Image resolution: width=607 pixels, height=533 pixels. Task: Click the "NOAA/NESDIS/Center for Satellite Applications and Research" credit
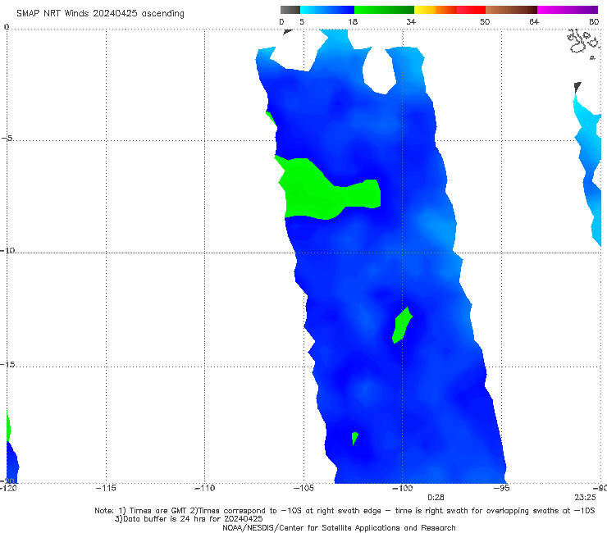(x=339, y=527)
